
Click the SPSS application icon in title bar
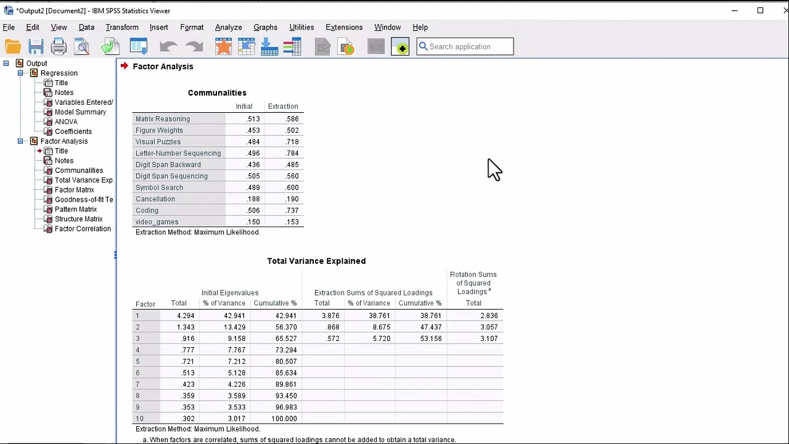tap(9, 10)
